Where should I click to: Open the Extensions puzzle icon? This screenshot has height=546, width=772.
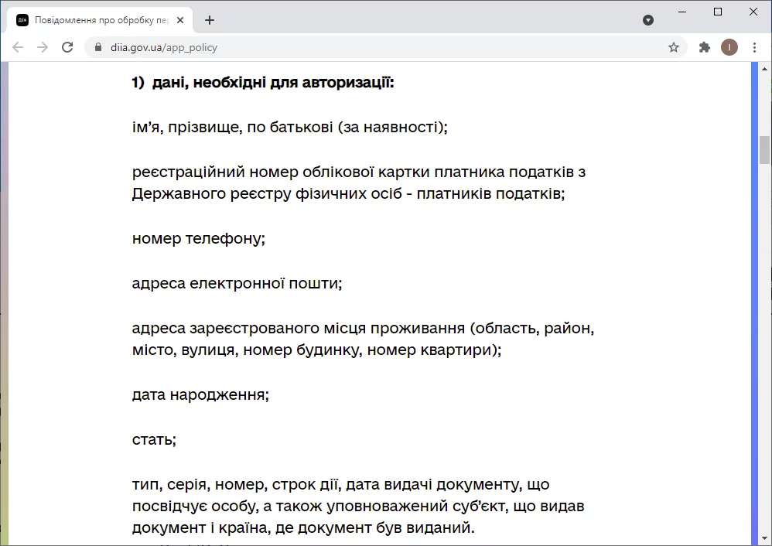click(x=704, y=47)
